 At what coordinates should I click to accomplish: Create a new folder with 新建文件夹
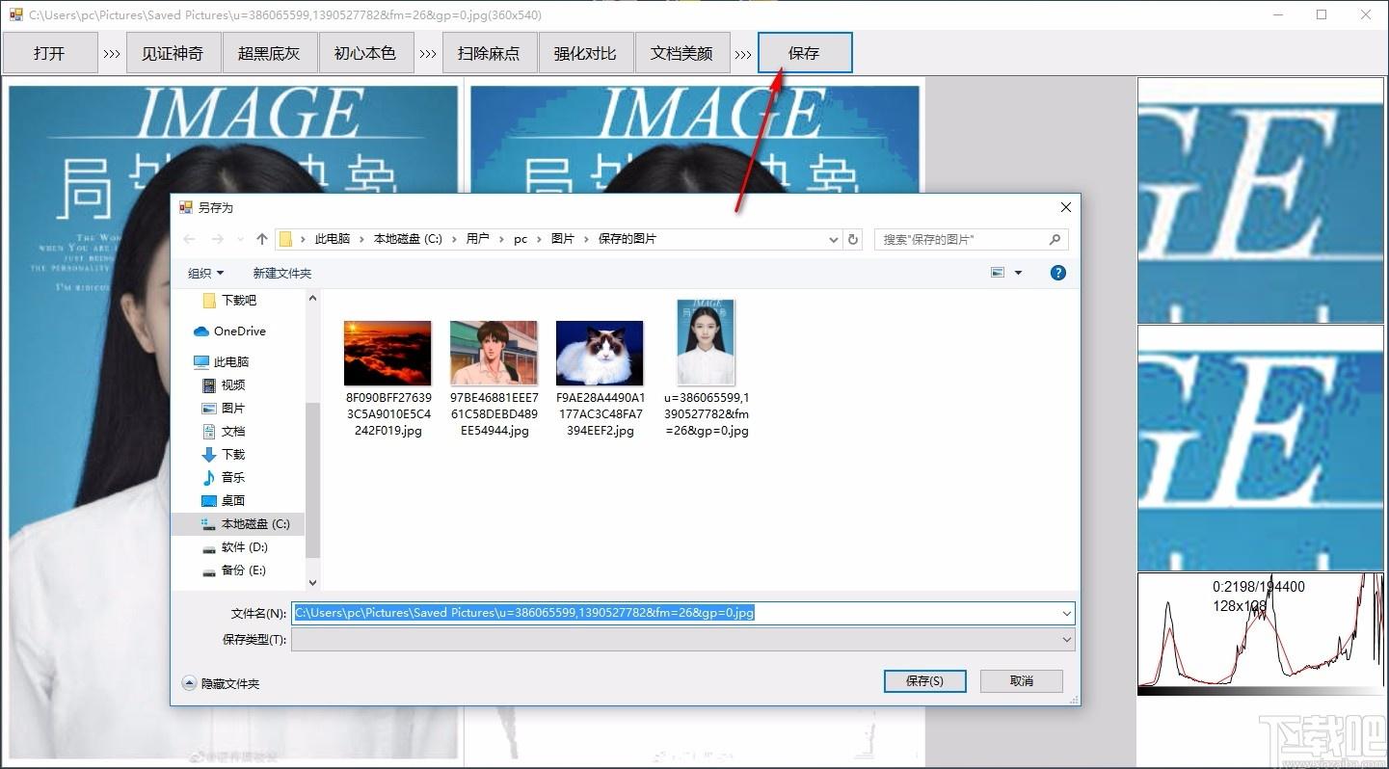tap(282, 274)
